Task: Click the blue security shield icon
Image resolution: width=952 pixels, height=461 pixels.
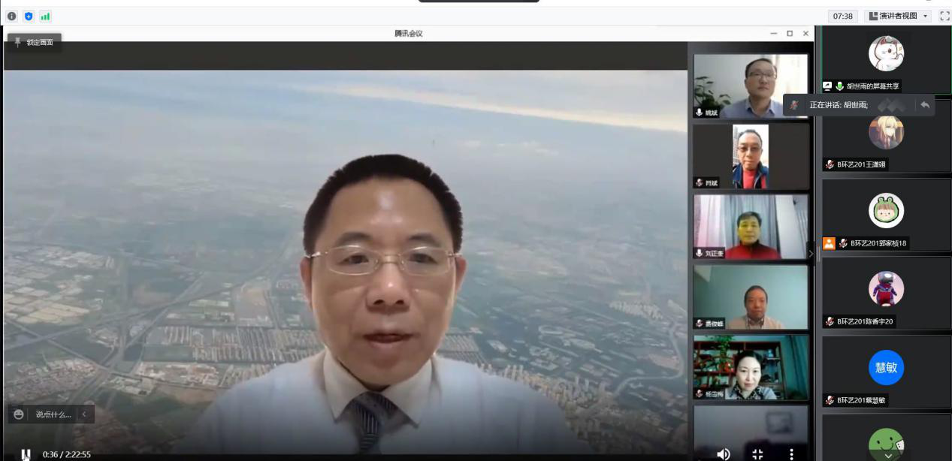Action: click(x=29, y=17)
